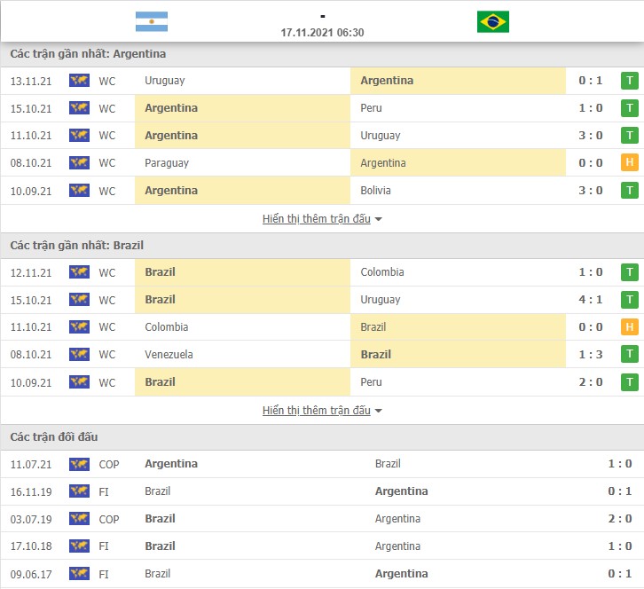The image size is (644, 589).
Task: Click green T badge on Venezuela-Brazil 1:3 row
Action: [629, 354]
